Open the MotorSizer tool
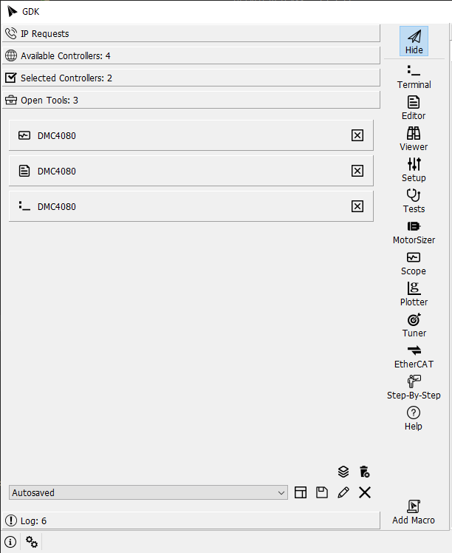This screenshot has height=553, width=452. 414,231
